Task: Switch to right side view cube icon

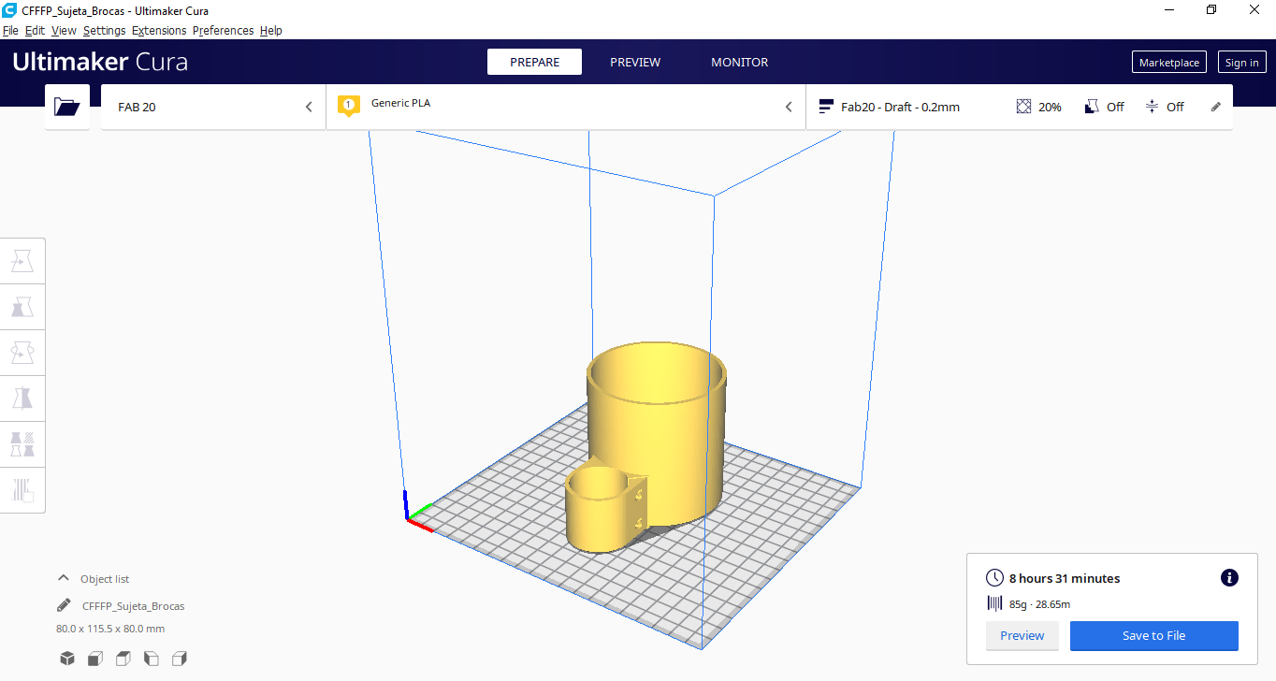Action: point(180,659)
